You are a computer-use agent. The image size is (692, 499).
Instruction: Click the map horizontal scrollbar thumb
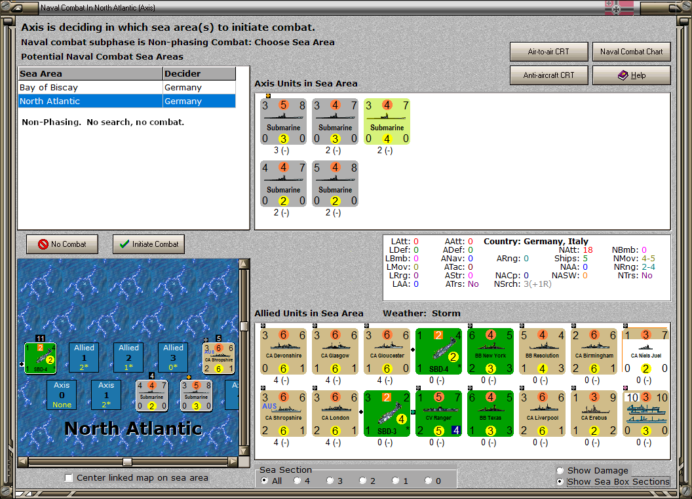coord(127,462)
